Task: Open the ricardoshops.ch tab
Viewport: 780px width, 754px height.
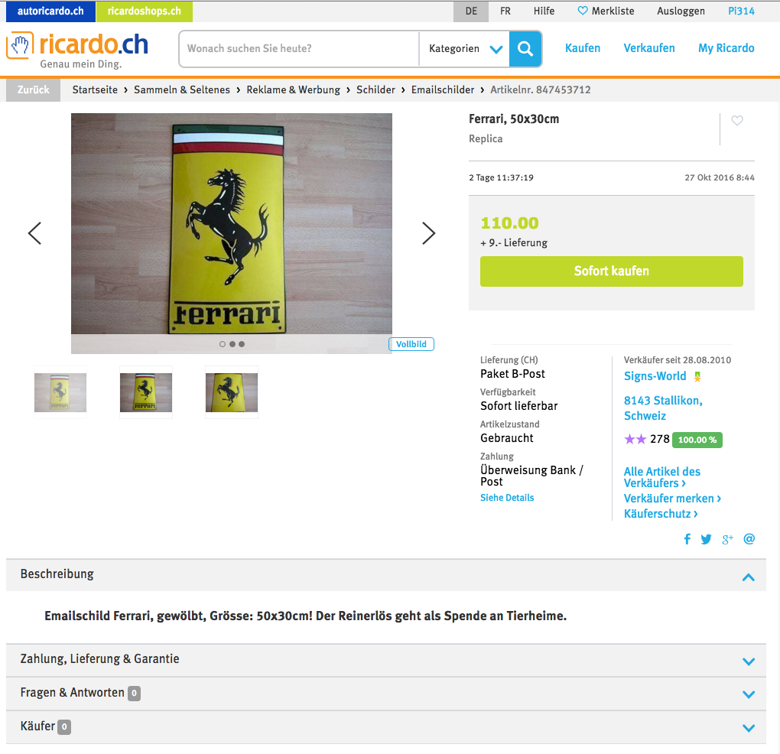Action: [145, 11]
